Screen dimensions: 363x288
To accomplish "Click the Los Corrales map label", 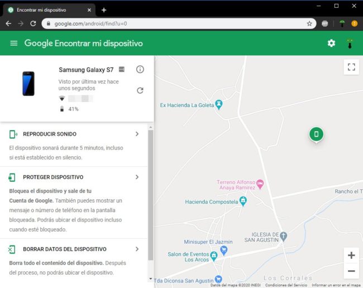I will [x=288, y=277].
